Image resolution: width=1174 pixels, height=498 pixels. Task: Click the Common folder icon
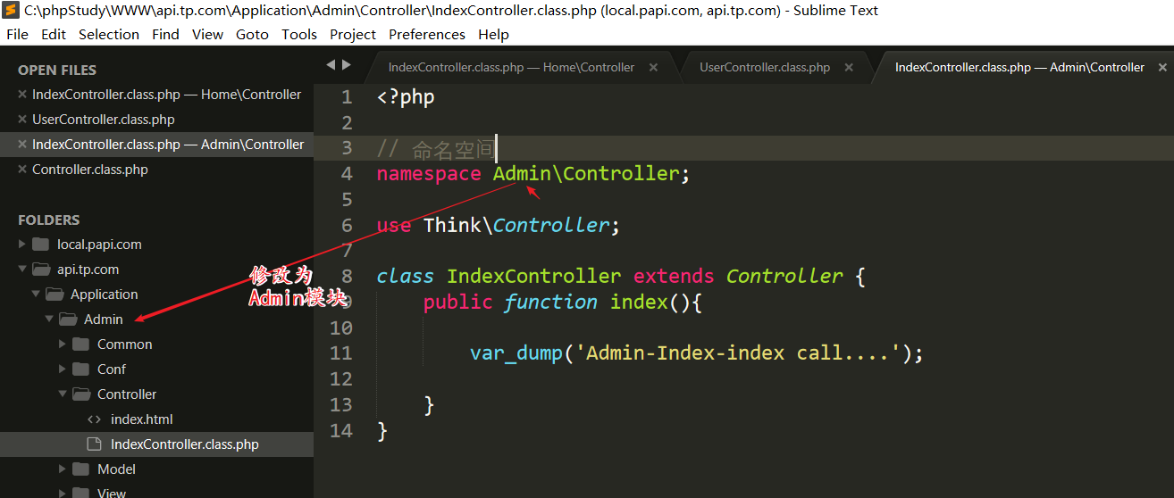[81, 344]
